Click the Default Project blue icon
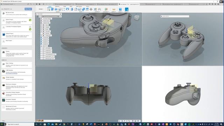Screen dimensions: 224x126 (x=4, y=35)
